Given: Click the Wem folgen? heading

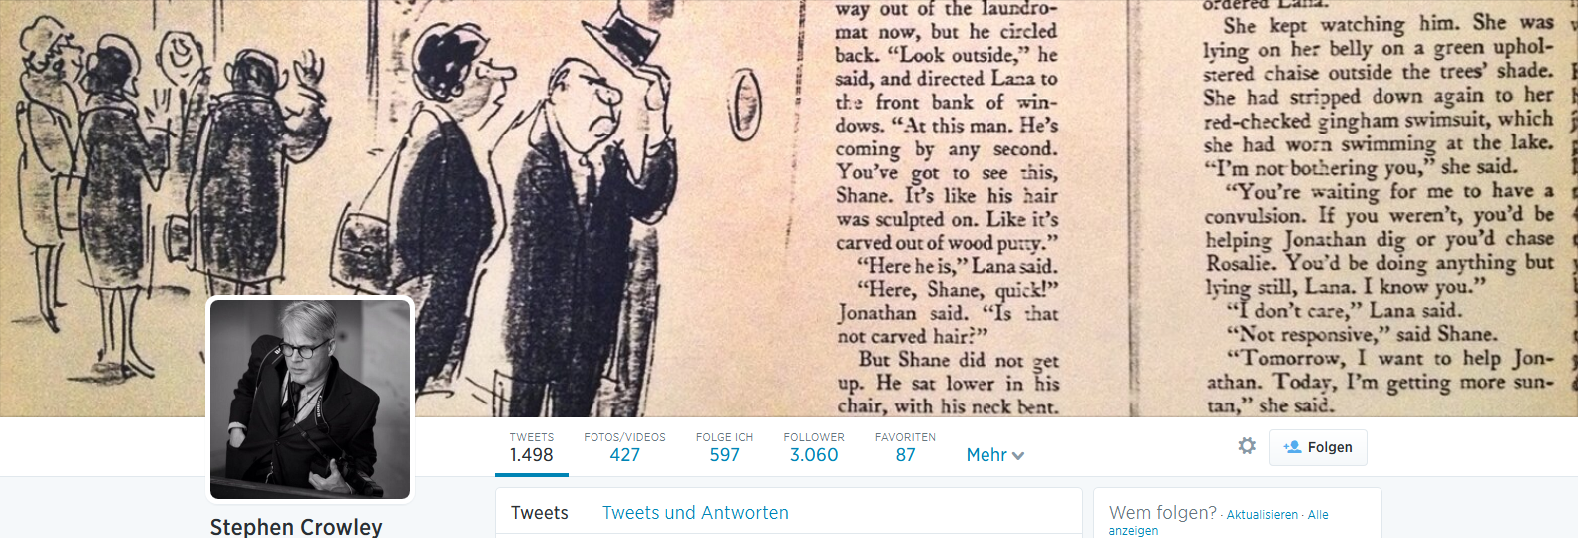Looking at the screenshot, I should (1163, 513).
